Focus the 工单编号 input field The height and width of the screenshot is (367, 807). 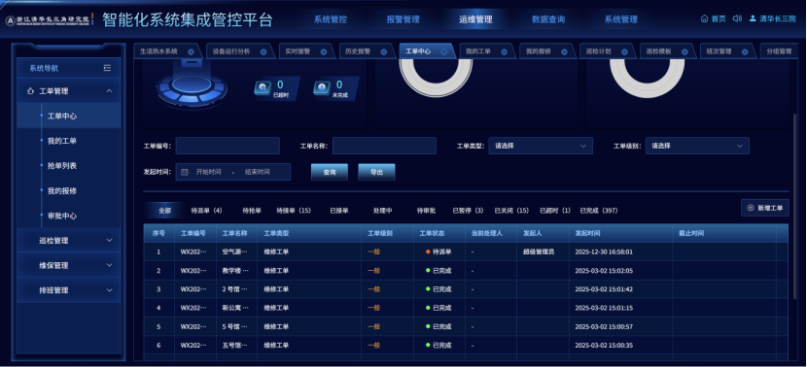tap(228, 146)
